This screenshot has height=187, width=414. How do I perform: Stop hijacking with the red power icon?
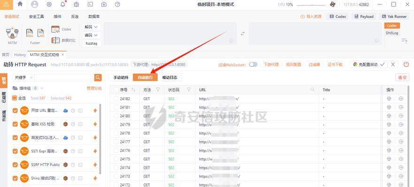coord(406,65)
